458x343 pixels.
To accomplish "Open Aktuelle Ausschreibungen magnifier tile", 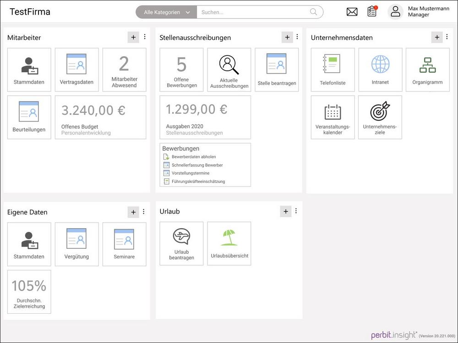I will (229, 70).
